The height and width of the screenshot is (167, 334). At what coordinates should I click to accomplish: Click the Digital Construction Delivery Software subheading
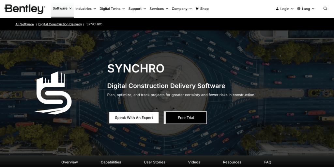[166, 86]
